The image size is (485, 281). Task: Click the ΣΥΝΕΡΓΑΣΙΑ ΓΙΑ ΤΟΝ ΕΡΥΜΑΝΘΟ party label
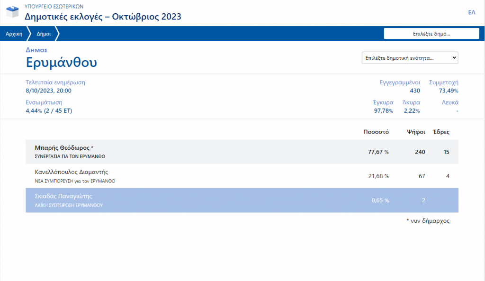pyautogui.click(x=70, y=156)
